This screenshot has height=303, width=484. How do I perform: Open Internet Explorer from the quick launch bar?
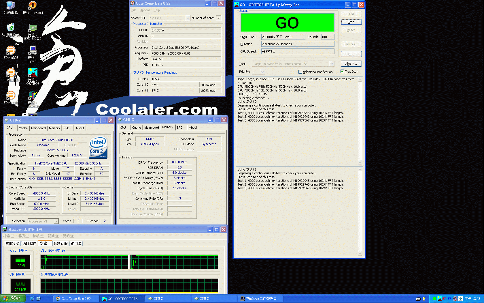(32, 299)
